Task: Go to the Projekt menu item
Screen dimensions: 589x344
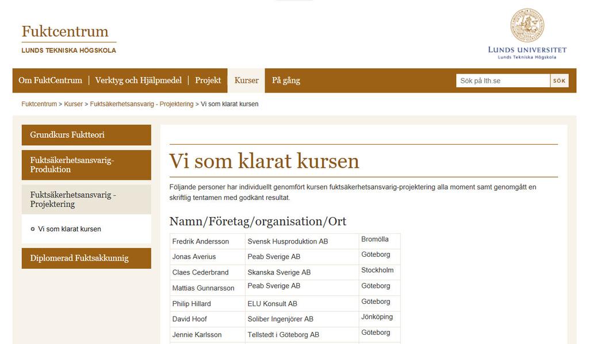Action: [208, 80]
